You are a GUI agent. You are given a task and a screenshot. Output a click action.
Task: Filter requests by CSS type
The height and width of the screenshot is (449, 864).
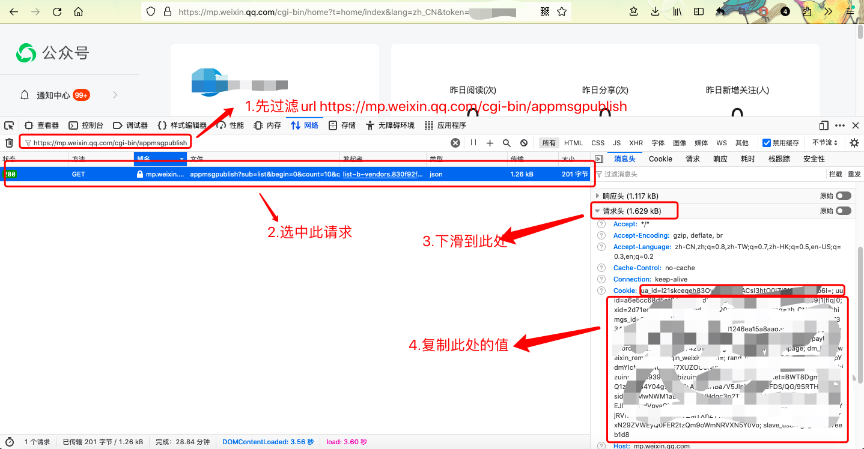coord(598,143)
